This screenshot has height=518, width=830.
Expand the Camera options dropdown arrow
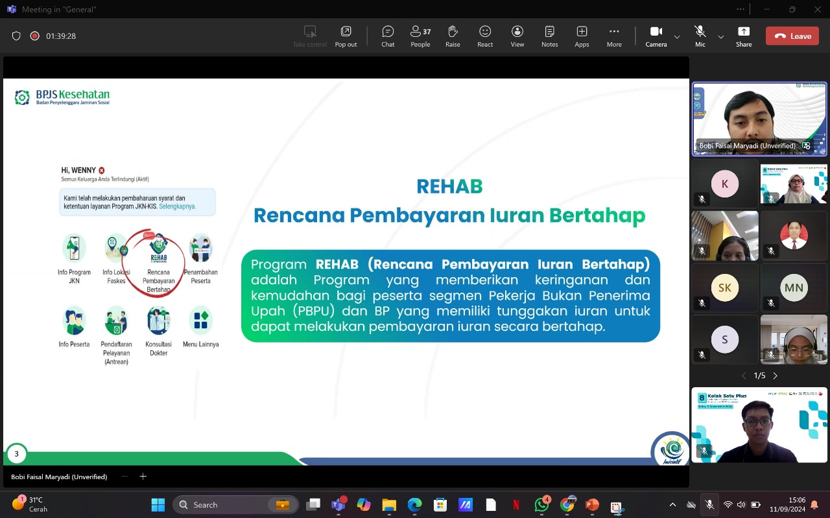click(x=677, y=37)
